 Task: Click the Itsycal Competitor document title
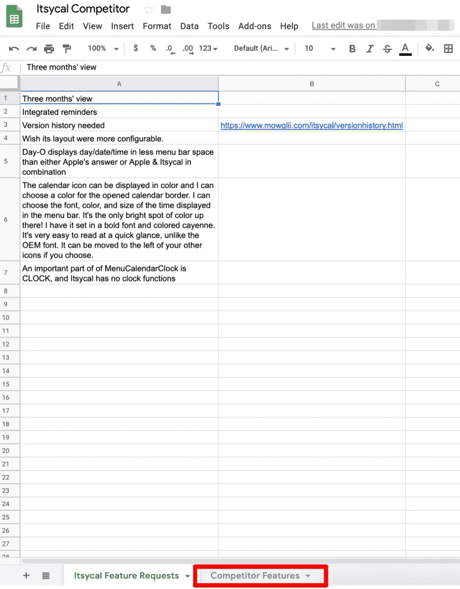pos(83,9)
